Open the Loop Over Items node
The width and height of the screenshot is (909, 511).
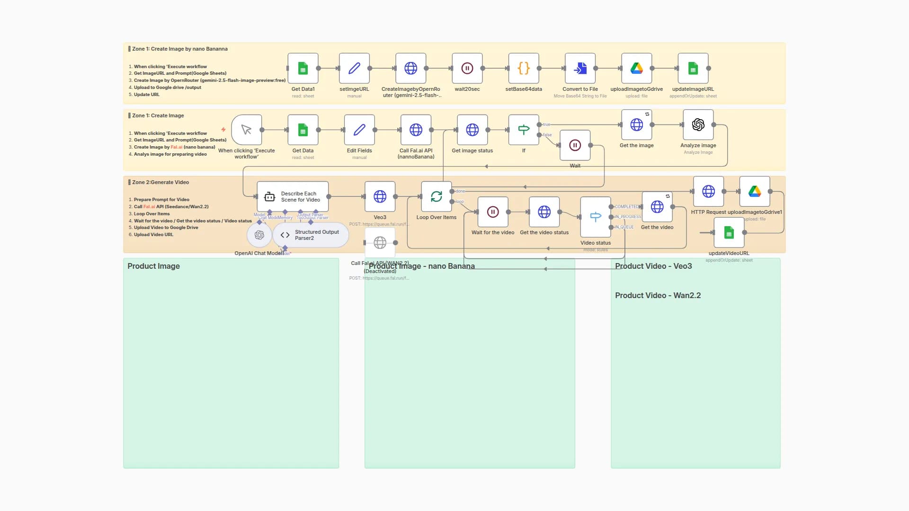pos(436,197)
